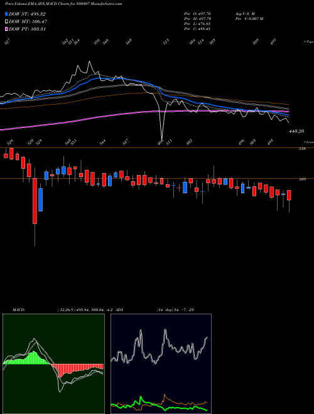
Task: Click the MACD values '(12,26,9) 495.84, 500.04, -4.2'
Action: point(87,310)
